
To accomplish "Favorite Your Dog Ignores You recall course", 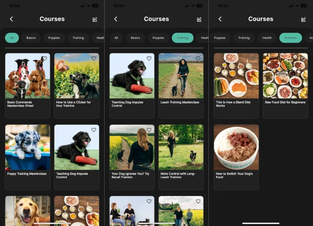I will (149, 130).
